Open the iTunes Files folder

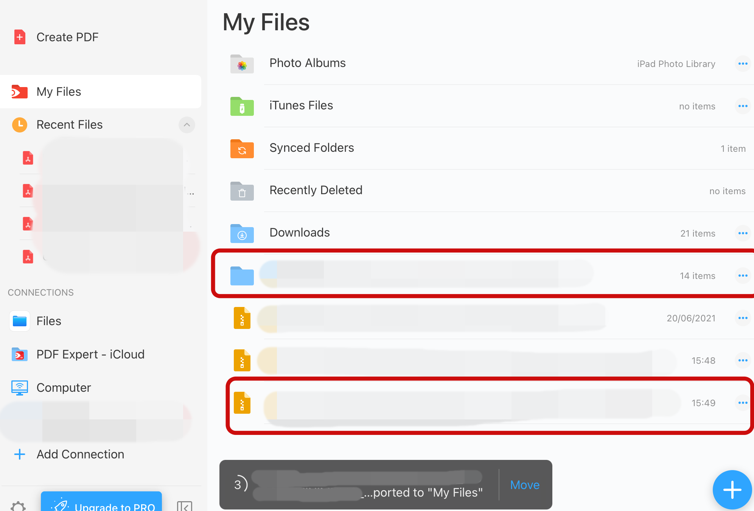[301, 106]
